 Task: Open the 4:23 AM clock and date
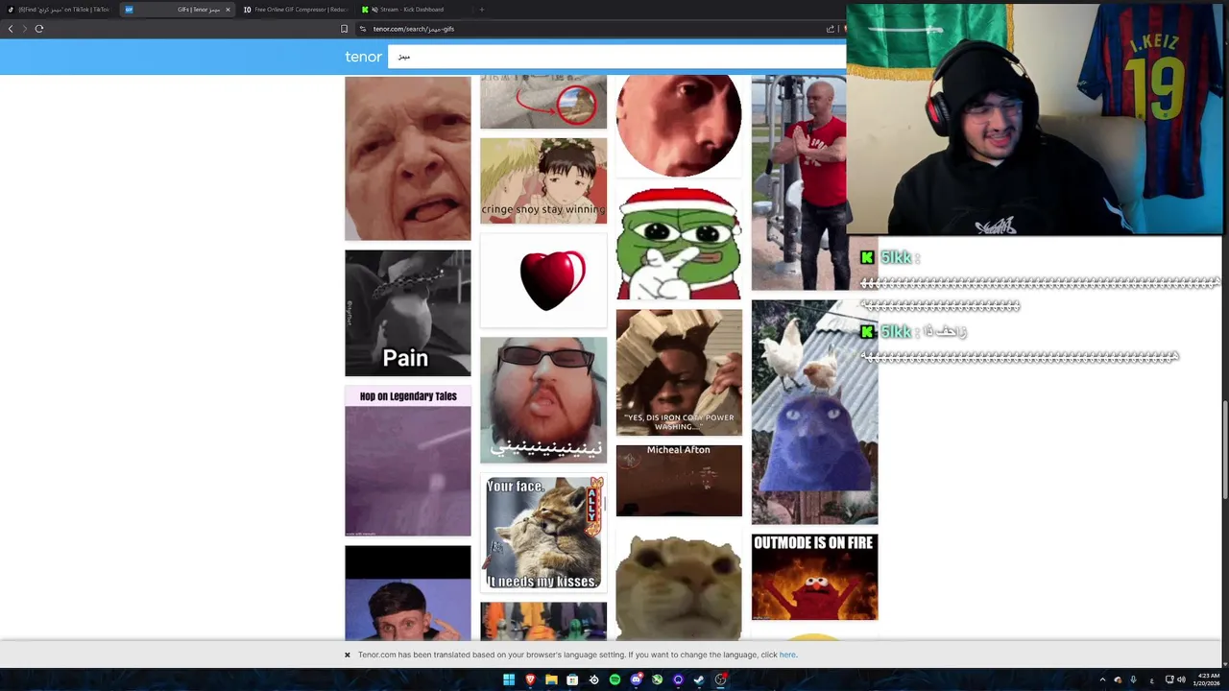coord(1208,679)
